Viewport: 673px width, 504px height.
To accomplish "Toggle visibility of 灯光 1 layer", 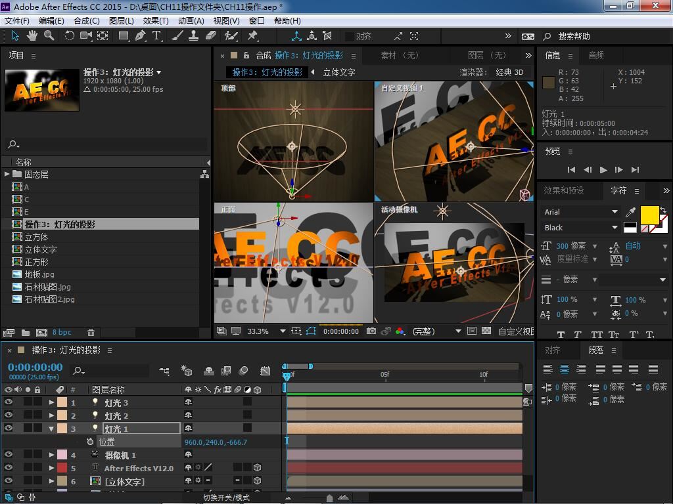I will point(8,428).
